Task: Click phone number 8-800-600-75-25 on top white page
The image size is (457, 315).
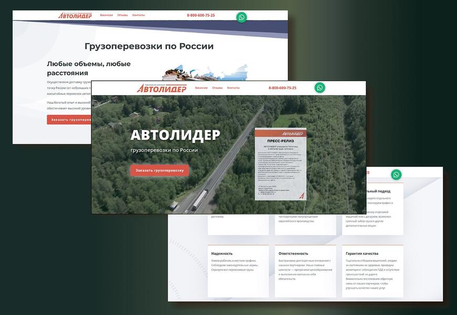Action: coord(201,16)
